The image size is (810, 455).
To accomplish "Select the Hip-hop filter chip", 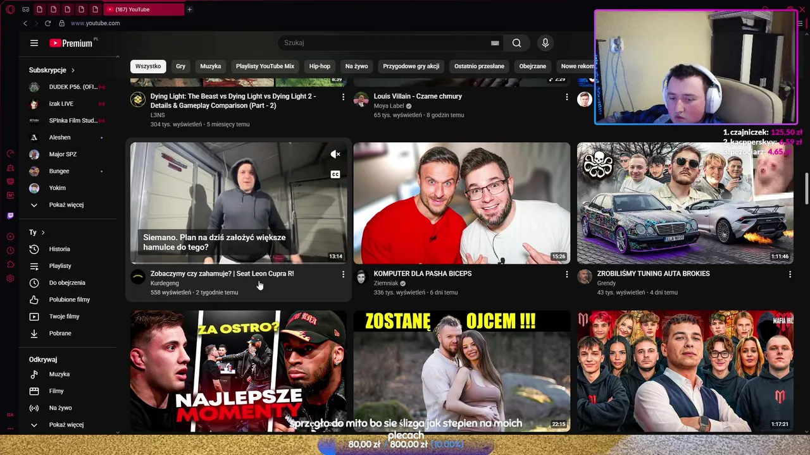I will 320,66.
